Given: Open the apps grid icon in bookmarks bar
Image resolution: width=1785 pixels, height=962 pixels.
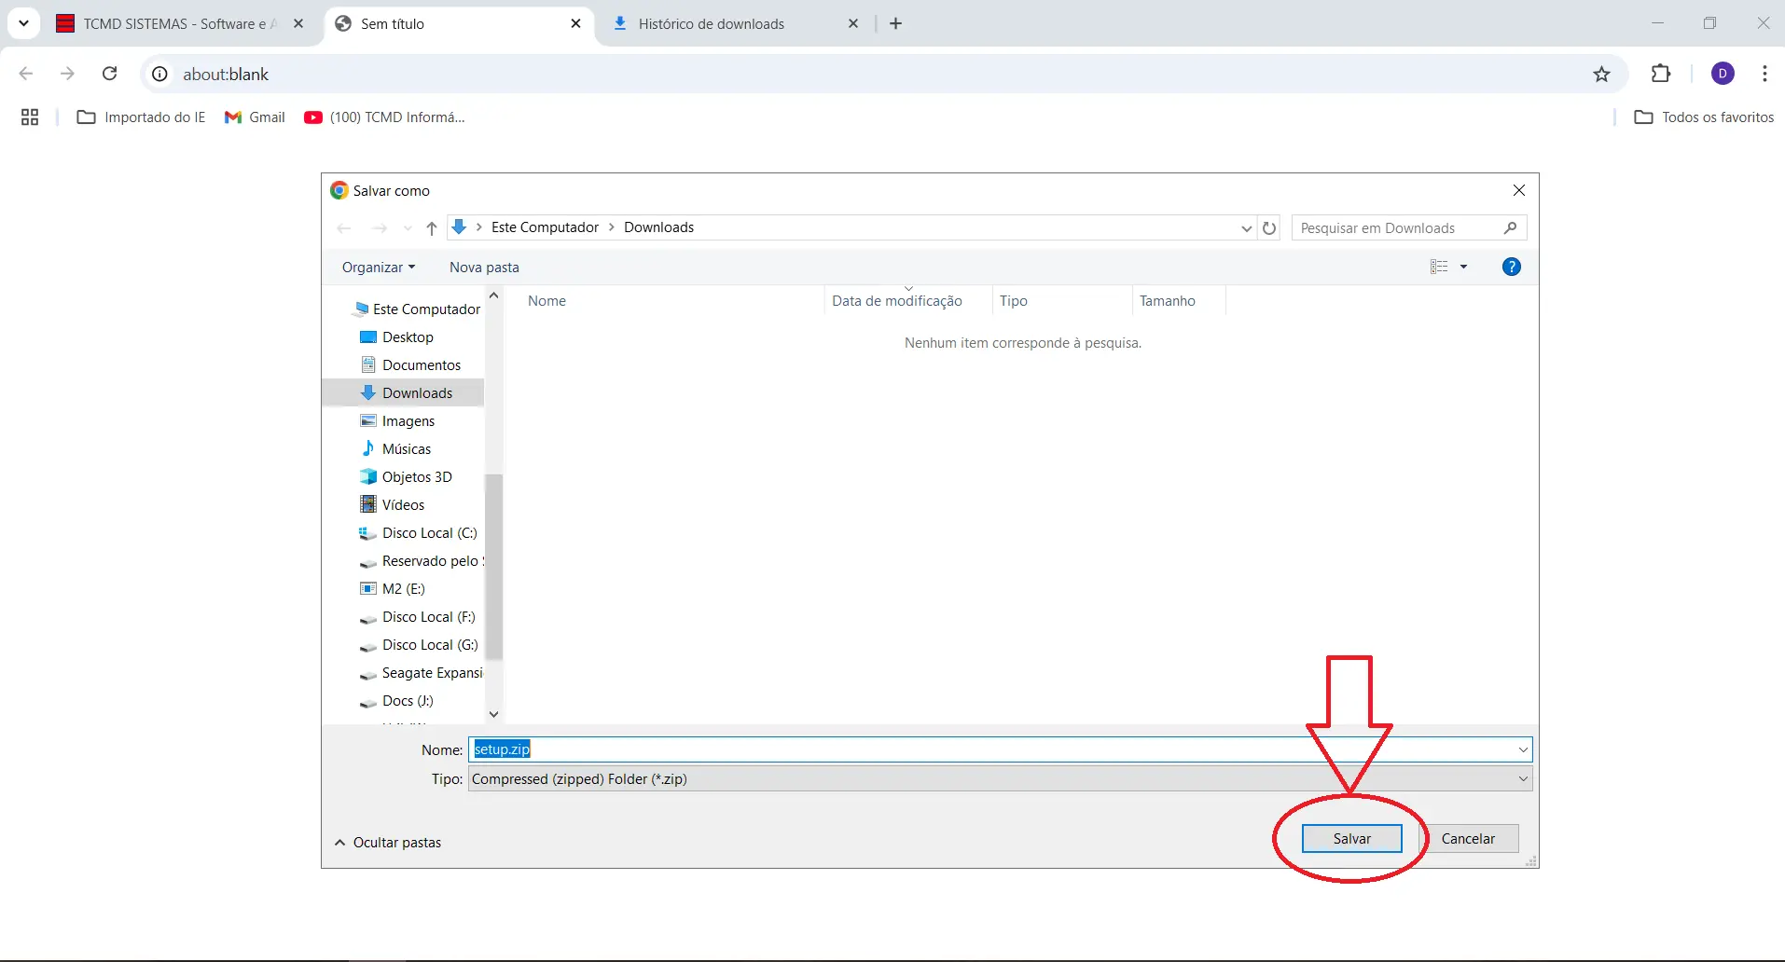Looking at the screenshot, I should [x=30, y=117].
